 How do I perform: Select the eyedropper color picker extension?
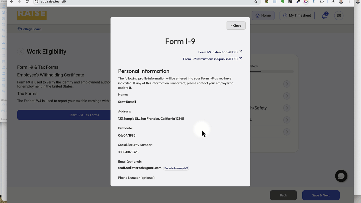298,2
